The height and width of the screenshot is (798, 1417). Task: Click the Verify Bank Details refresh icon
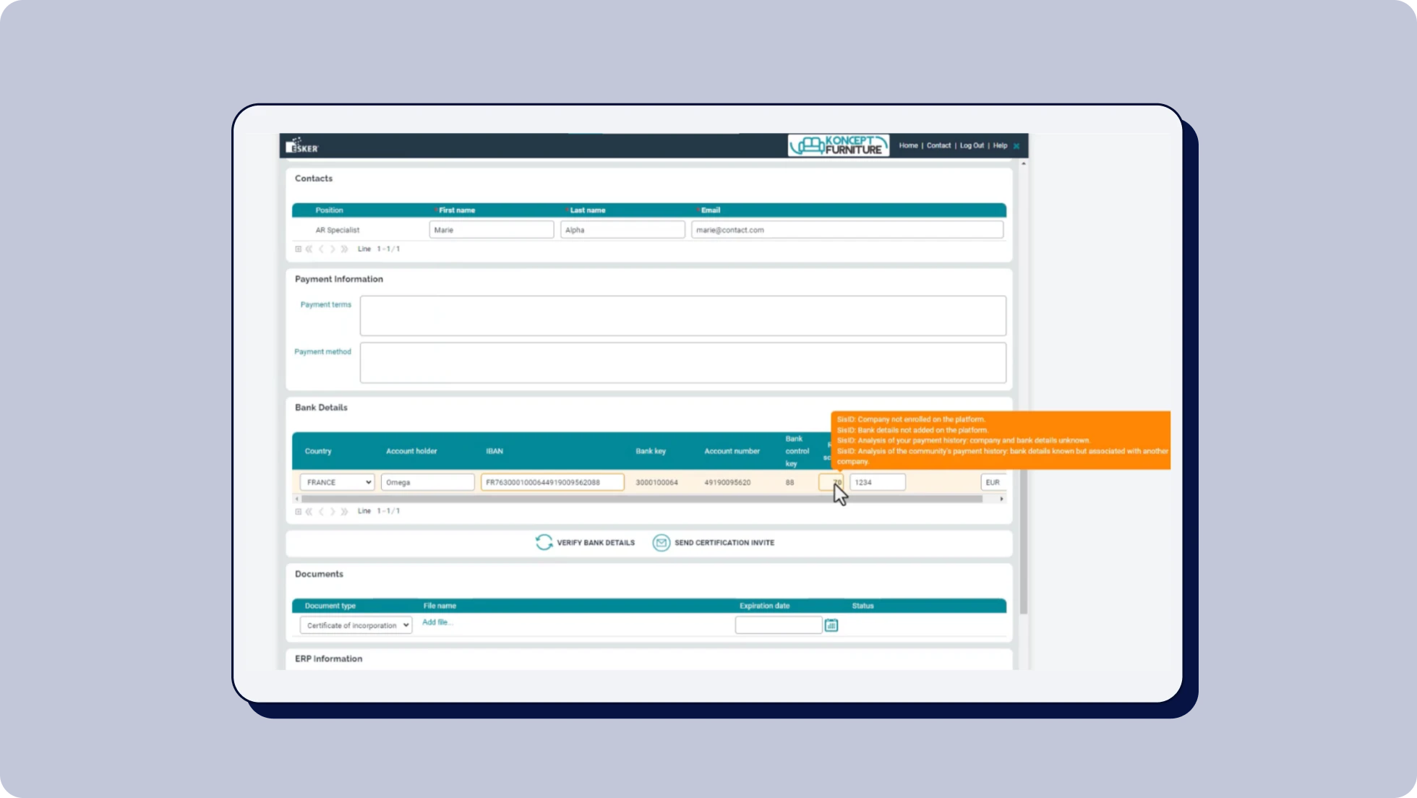544,542
